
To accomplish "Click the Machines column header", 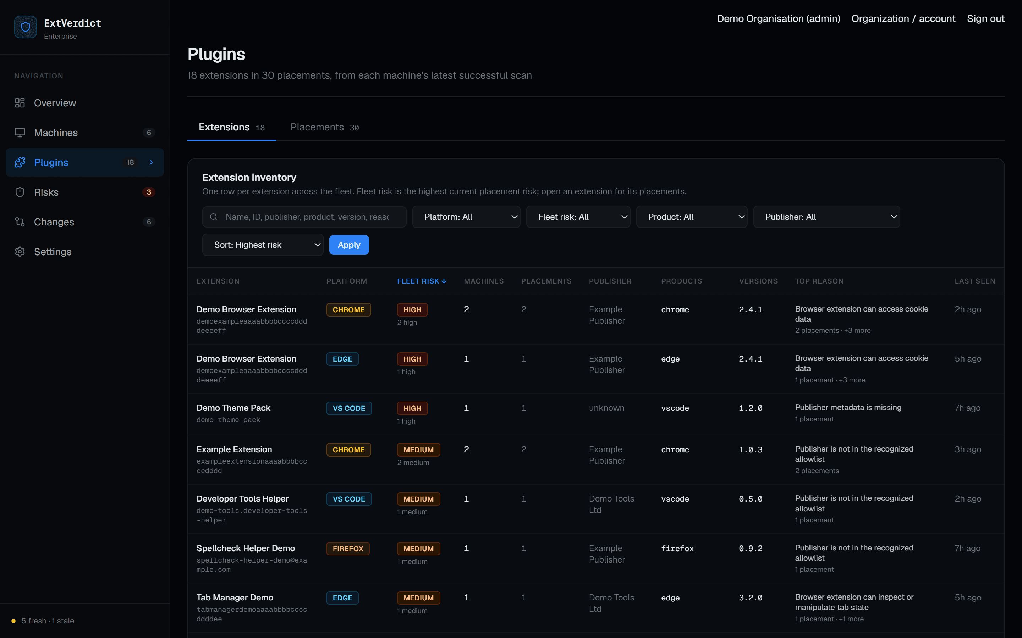I will [x=484, y=281].
